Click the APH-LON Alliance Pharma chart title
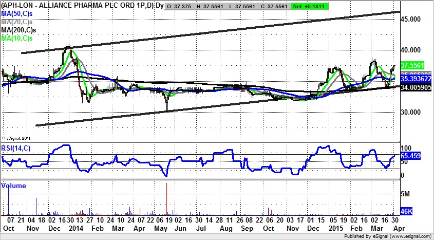The width and height of the screenshot is (434, 240). [x=77, y=5]
